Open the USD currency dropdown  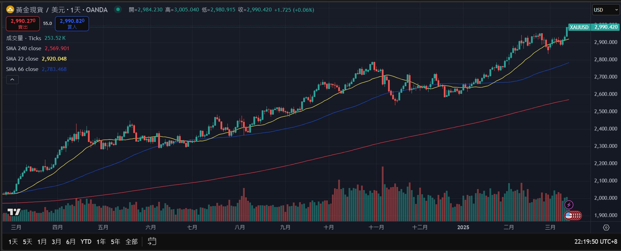606,10
